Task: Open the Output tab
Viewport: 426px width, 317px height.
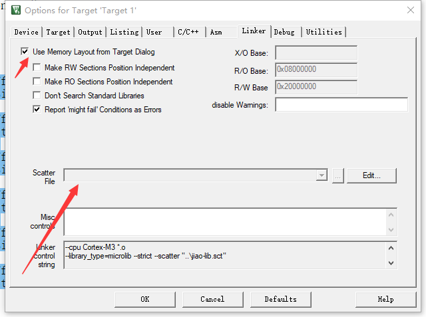Action: coord(90,32)
